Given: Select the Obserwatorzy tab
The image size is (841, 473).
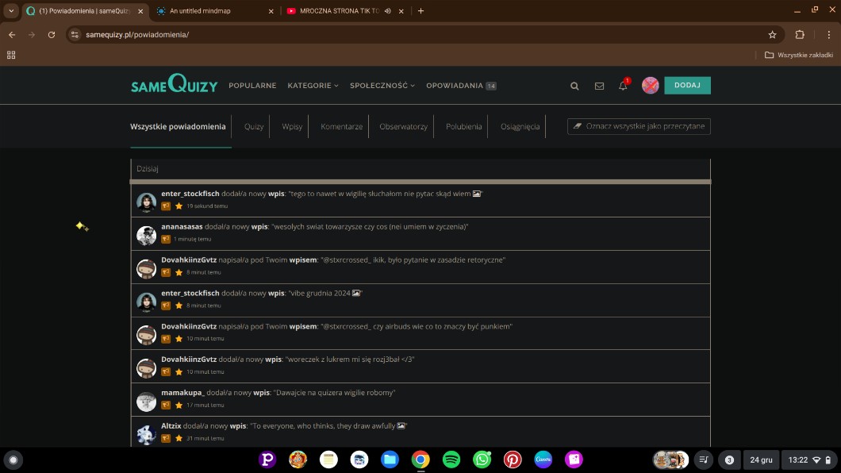Looking at the screenshot, I should click(x=403, y=126).
